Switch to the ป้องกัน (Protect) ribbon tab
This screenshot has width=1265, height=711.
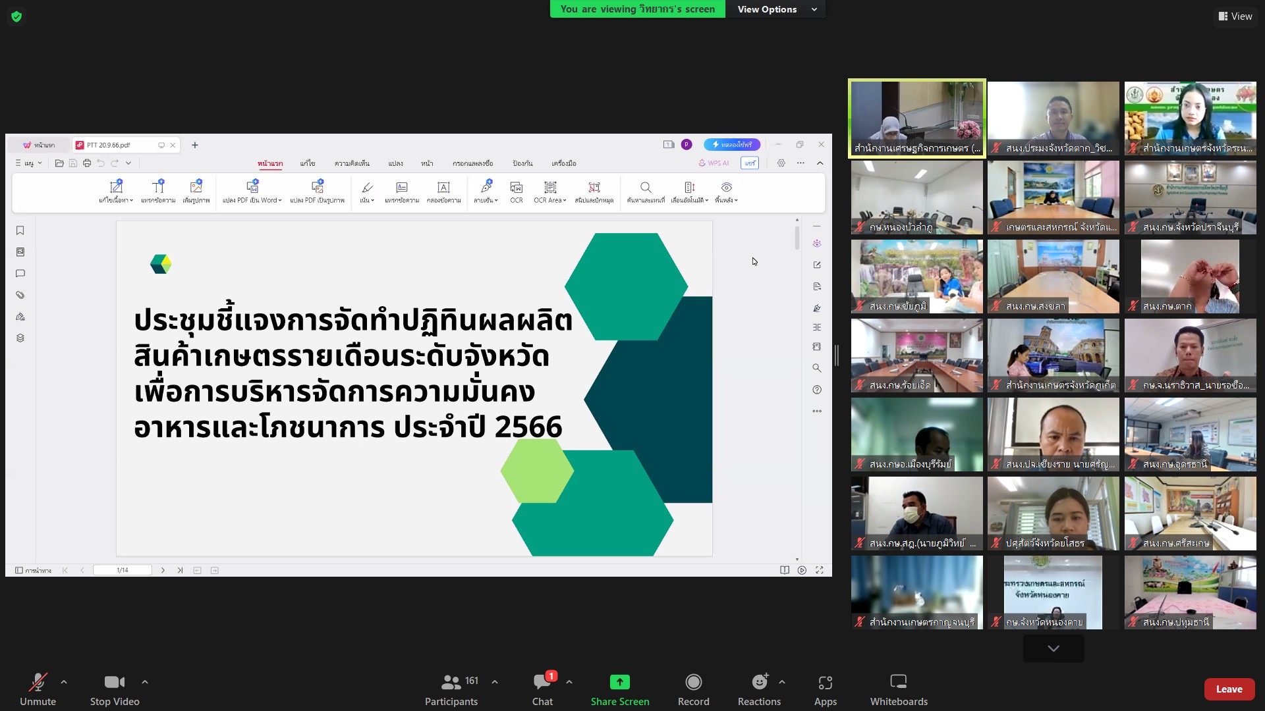point(522,163)
